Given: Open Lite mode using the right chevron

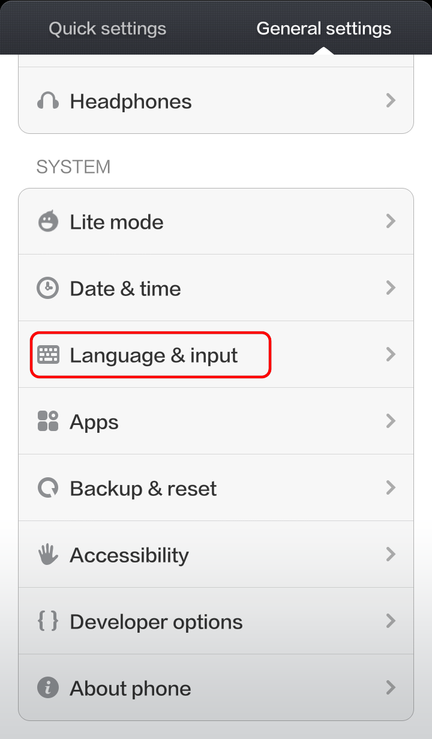Looking at the screenshot, I should (391, 222).
